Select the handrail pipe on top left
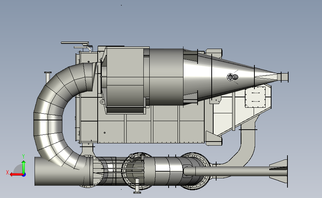Viewport: 322px width, 198px height. tap(75, 43)
